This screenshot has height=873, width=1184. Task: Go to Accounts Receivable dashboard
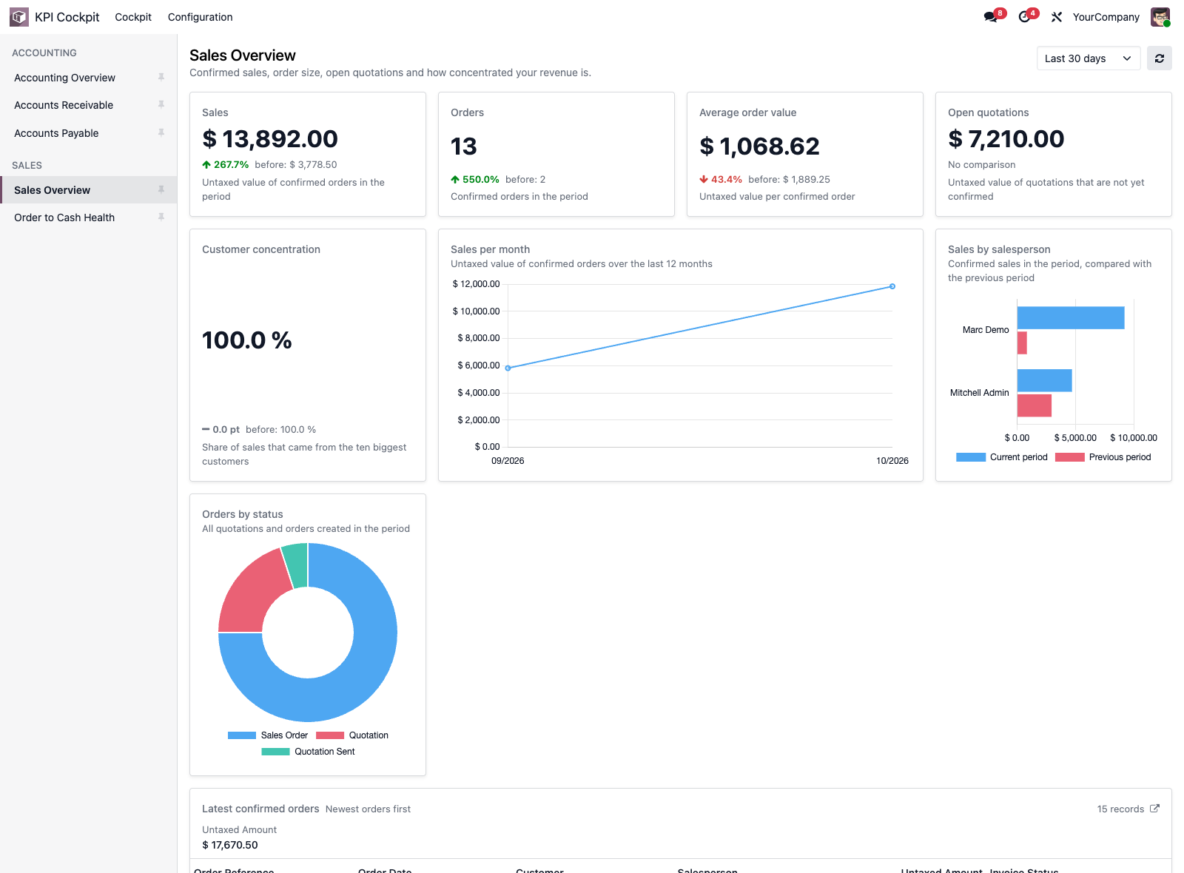click(x=64, y=105)
